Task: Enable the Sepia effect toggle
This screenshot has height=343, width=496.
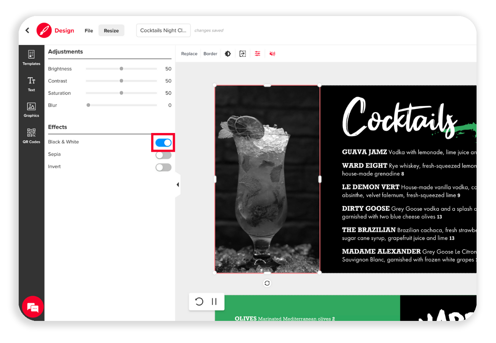Action: (163, 155)
